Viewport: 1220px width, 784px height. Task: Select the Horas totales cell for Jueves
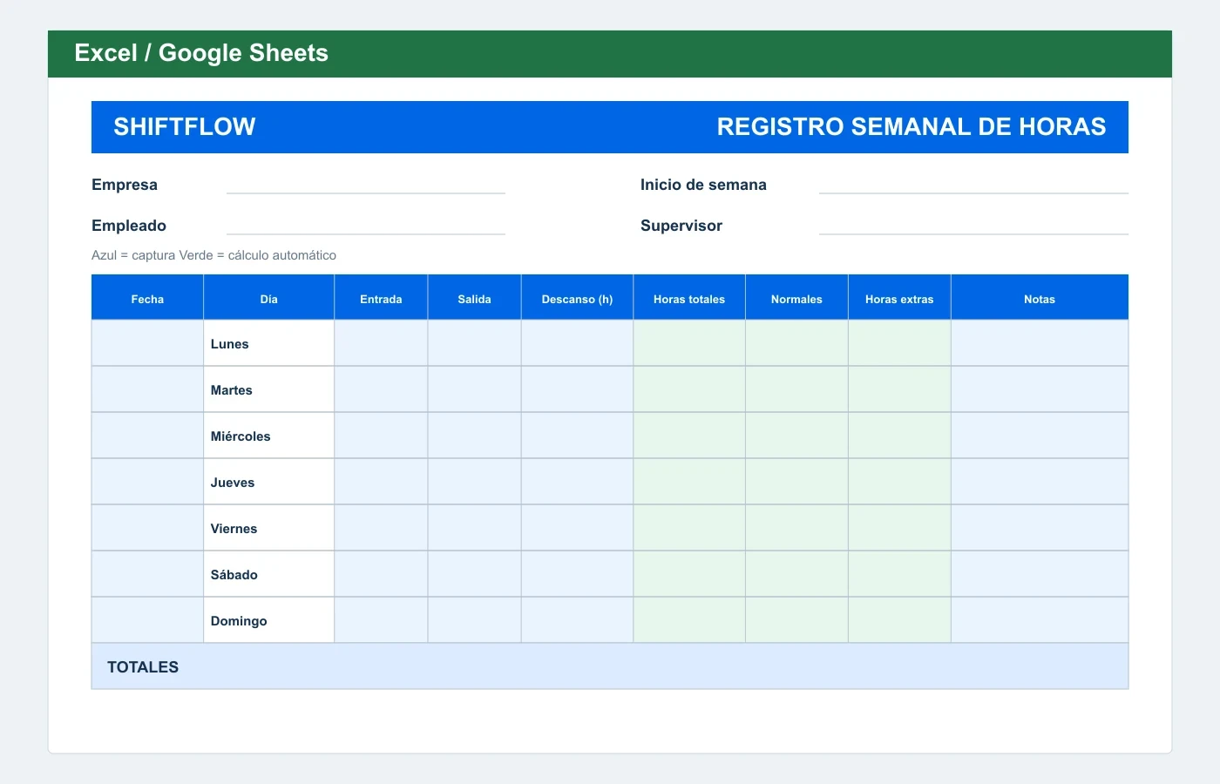tap(689, 482)
